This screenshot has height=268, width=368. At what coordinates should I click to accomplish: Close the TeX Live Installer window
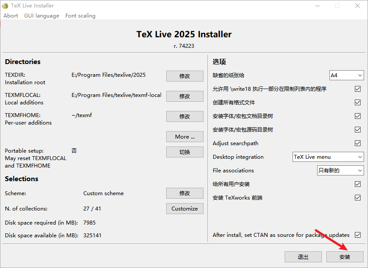coord(357,6)
